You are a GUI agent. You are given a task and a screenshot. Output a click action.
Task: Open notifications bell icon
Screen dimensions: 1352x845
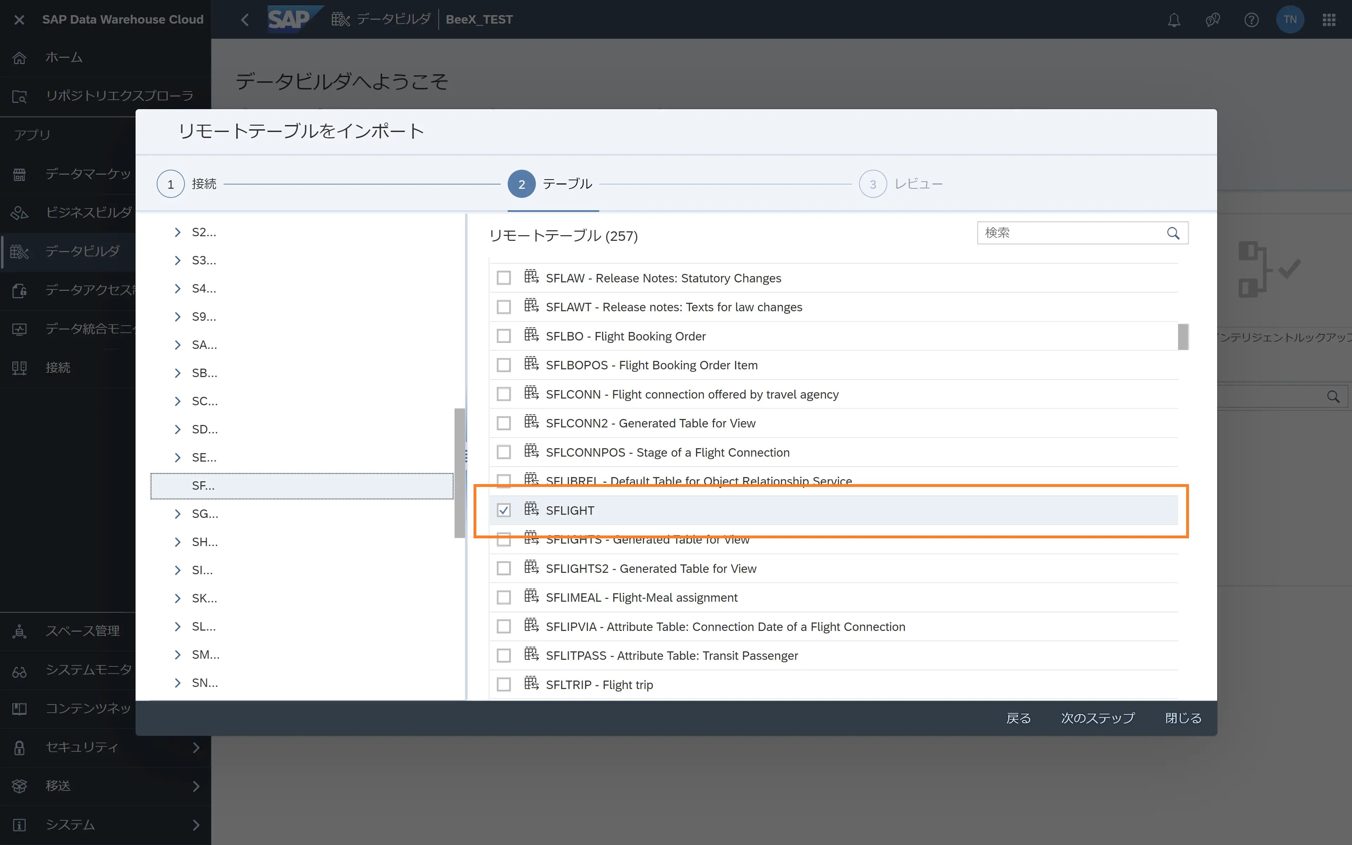click(1174, 20)
